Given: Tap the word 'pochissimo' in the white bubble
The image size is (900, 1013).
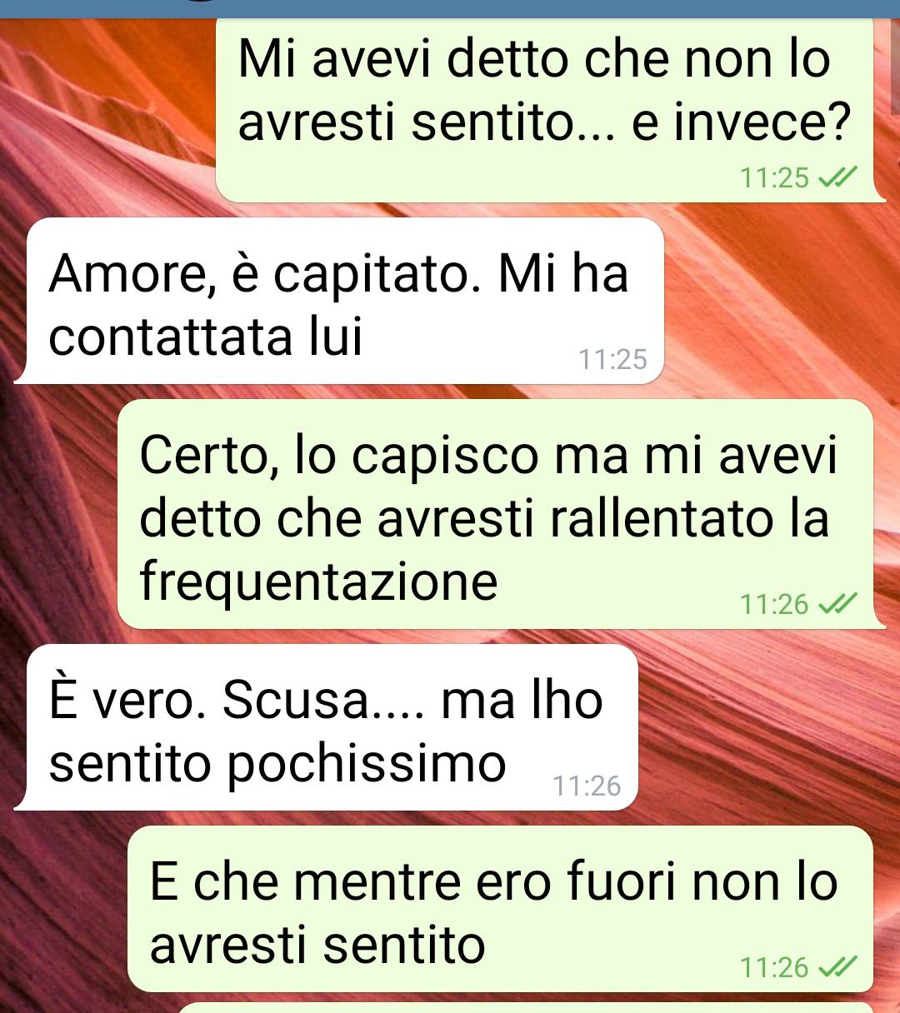Looking at the screenshot, I should 367,764.
